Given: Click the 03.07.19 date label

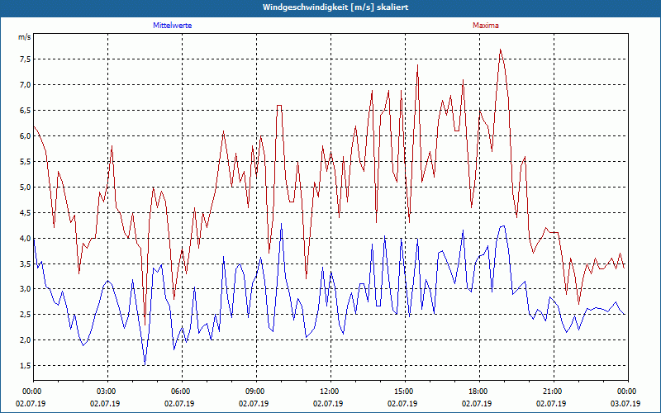Looking at the screenshot, I should coord(625,403).
